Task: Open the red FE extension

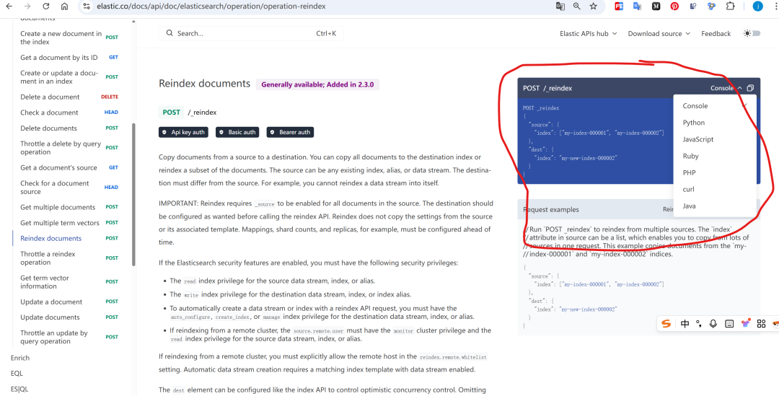Action: [x=619, y=6]
